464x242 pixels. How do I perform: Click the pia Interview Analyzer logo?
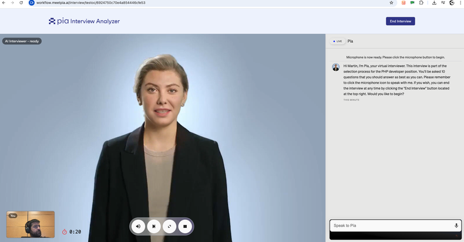pyautogui.click(x=85, y=21)
